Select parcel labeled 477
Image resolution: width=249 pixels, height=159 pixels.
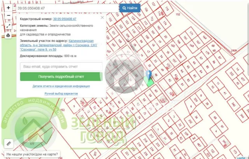[242, 79]
